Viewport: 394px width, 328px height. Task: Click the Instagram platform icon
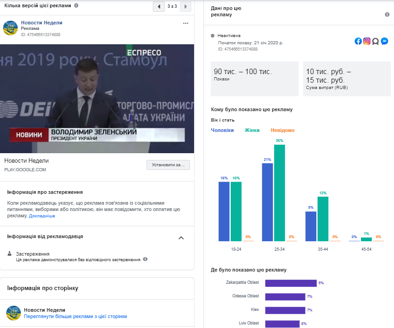tap(367, 41)
